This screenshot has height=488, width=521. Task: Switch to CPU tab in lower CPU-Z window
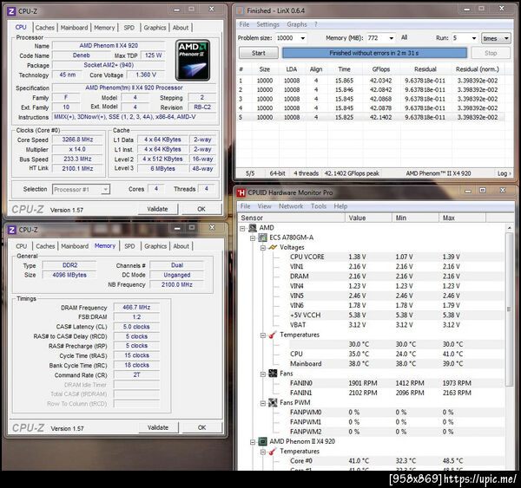[21, 246]
